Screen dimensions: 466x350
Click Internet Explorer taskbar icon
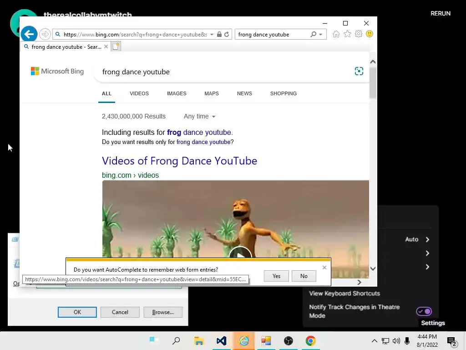(x=244, y=340)
